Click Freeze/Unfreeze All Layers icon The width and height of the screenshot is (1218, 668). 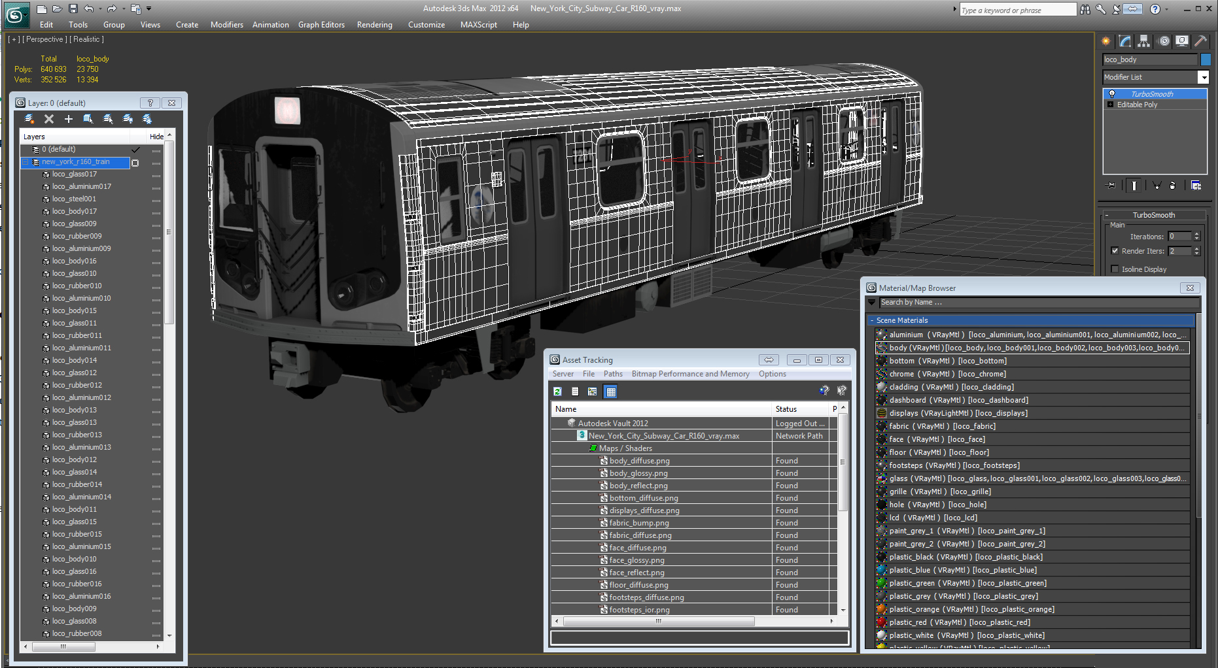point(147,119)
